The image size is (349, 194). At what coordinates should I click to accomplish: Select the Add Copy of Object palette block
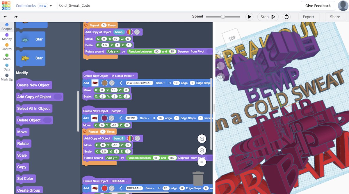39,97
